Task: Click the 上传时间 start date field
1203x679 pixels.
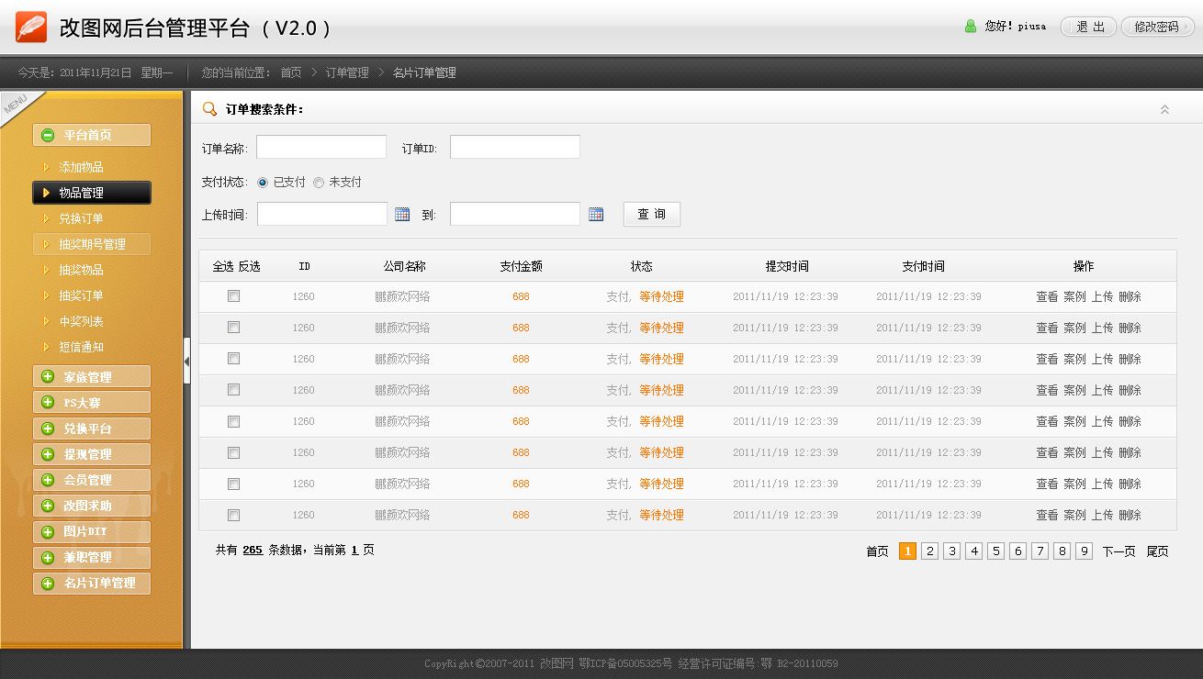Action: point(322,214)
